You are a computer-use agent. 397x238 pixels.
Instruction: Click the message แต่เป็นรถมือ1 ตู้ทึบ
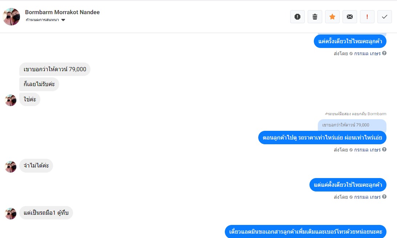46,213
